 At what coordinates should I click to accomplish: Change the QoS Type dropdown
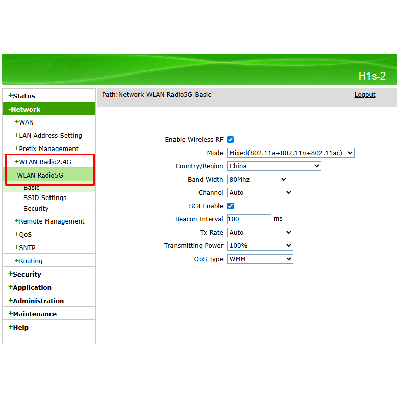260,259
